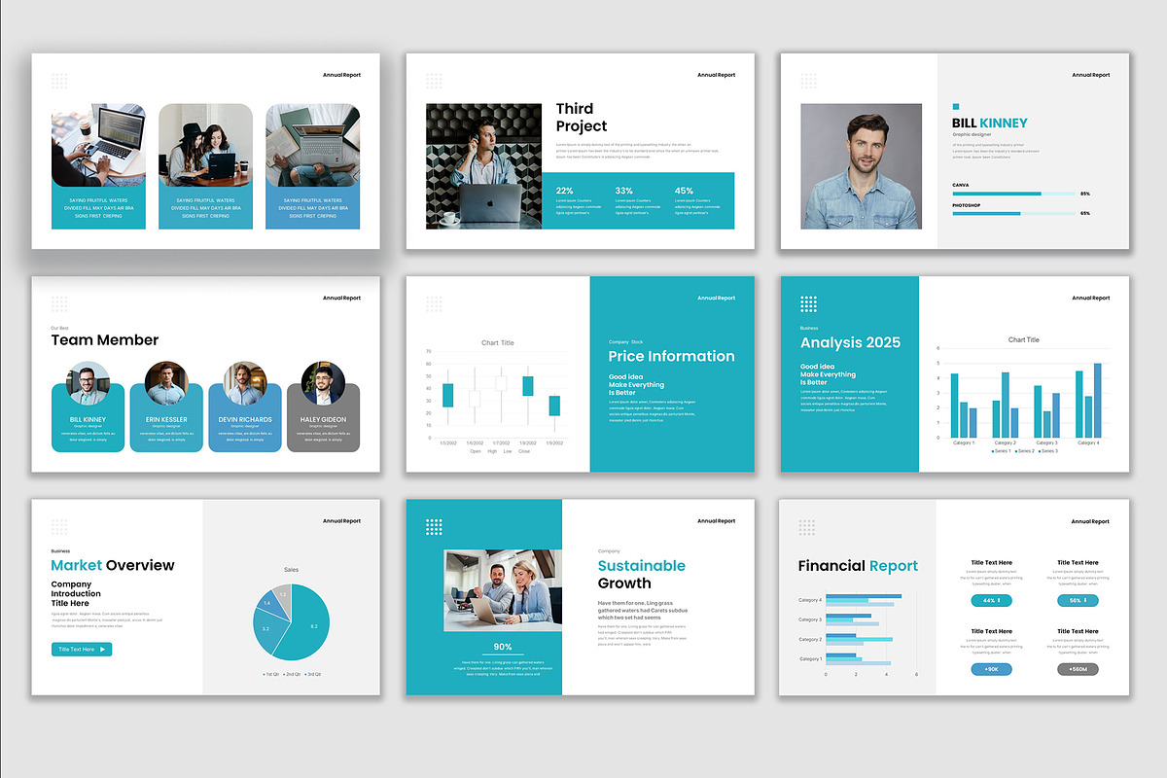Open the photo of two women at laptop
Screen dimensions: 1167x778
point(205,145)
